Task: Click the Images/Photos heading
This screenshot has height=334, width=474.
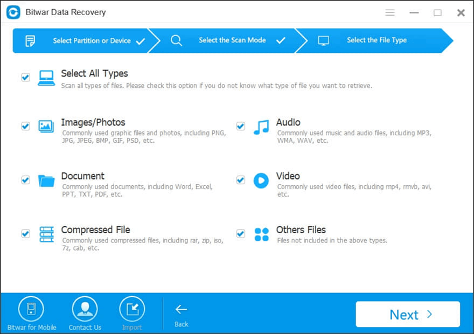Action: [93, 122]
